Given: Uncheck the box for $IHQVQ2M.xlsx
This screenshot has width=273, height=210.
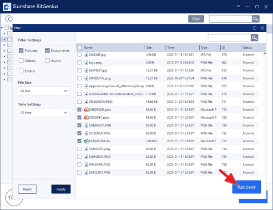Looking at the screenshot, I should [79, 141].
